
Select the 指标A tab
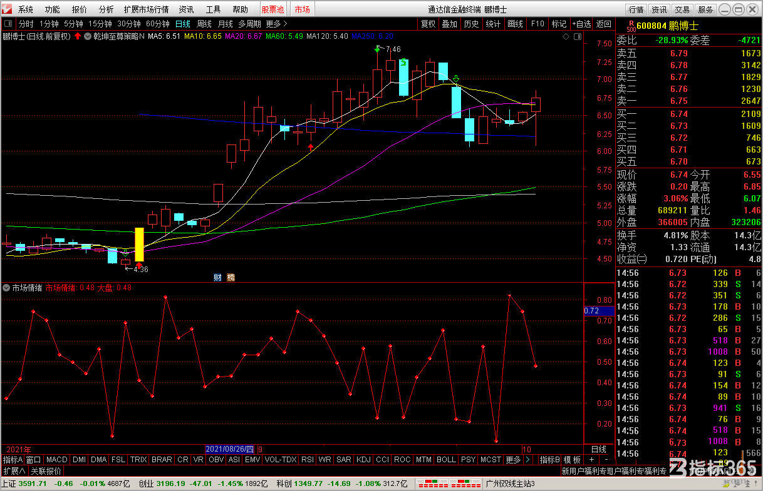[13, 460]
